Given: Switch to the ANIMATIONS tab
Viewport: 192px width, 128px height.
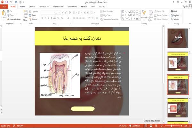Looking at the screenshot, I should click(x=59, y=7).
